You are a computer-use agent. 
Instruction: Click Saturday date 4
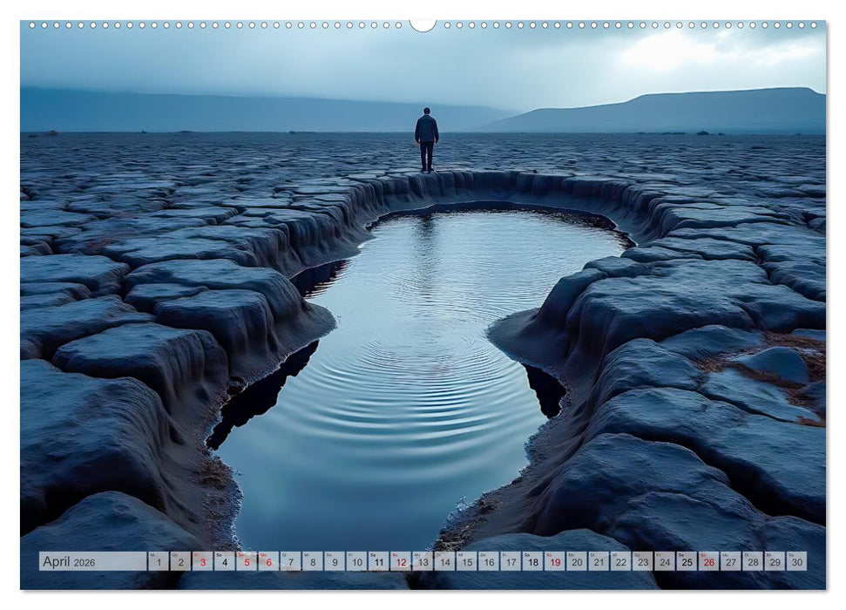(224, 562)
